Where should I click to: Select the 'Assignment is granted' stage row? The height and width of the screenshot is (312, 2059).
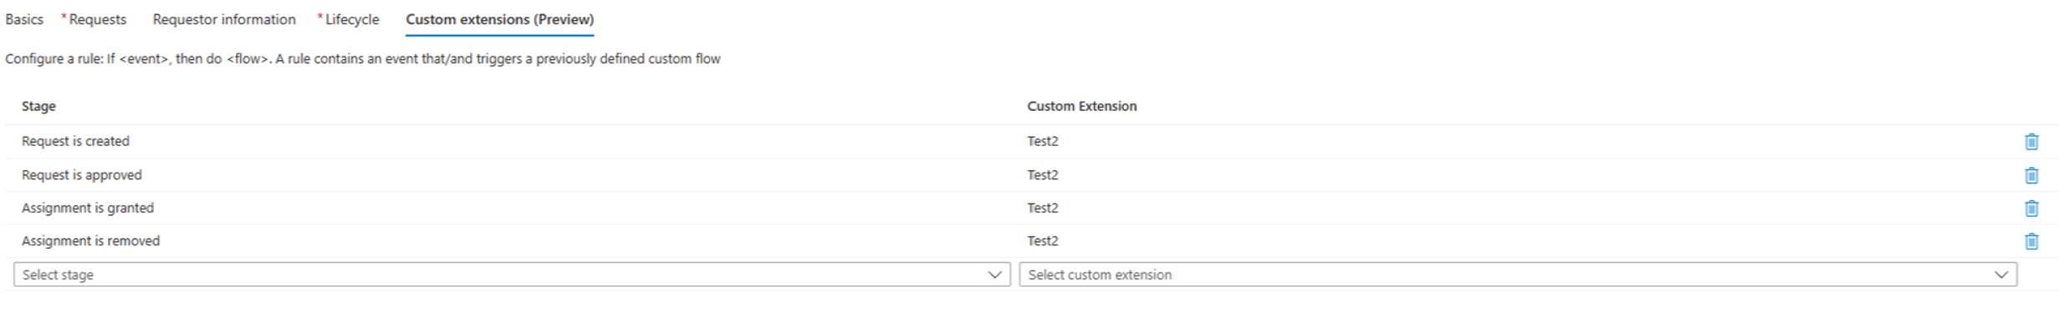(x=1031, y=208)
